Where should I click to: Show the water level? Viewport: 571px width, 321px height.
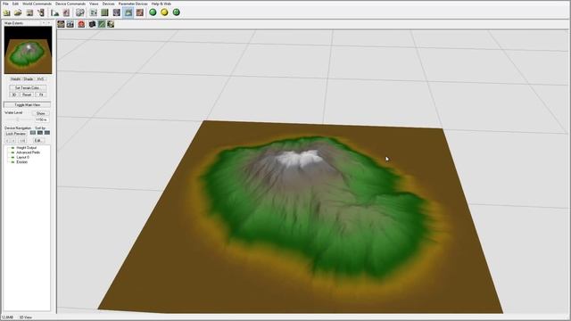(41, 113)
